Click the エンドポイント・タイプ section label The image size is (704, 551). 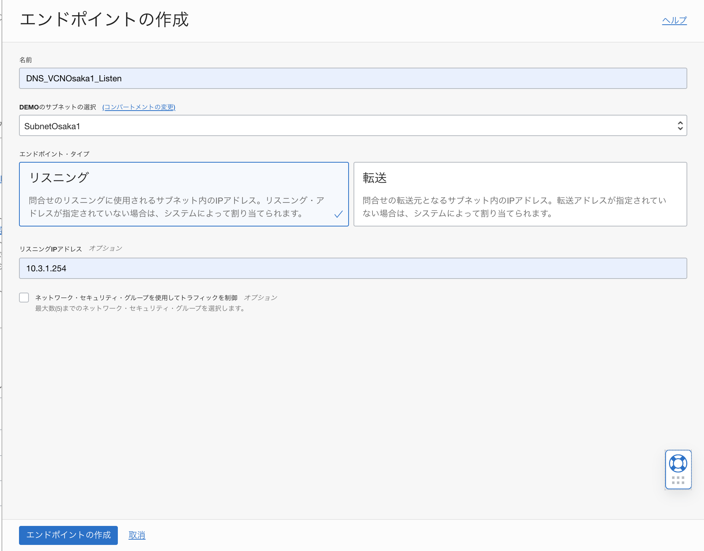pyautogui.click(x=55, y=154)
